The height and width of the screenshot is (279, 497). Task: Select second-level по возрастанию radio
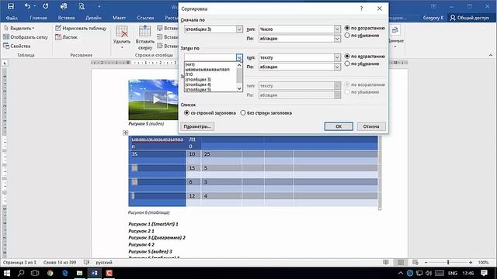(x=347, y=56)
